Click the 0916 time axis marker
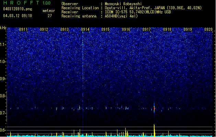This screenshot has width=216, height=137. tap(126, 29)
